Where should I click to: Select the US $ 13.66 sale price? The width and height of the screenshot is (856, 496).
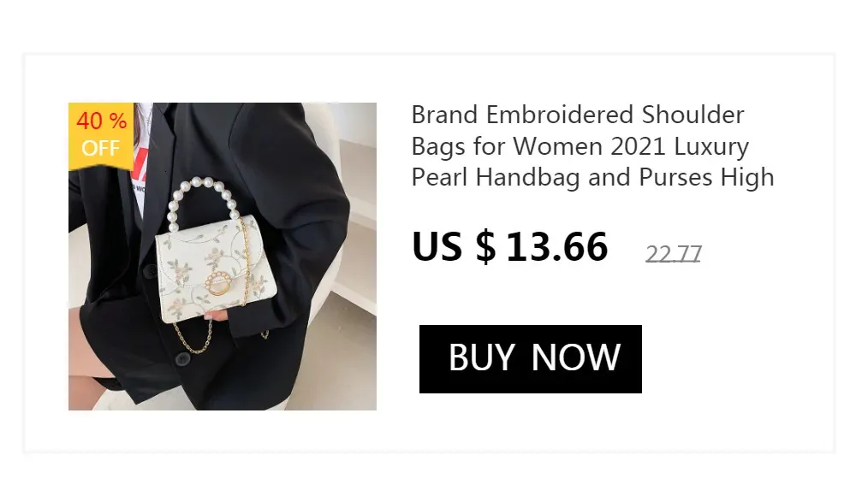[509, 246]
